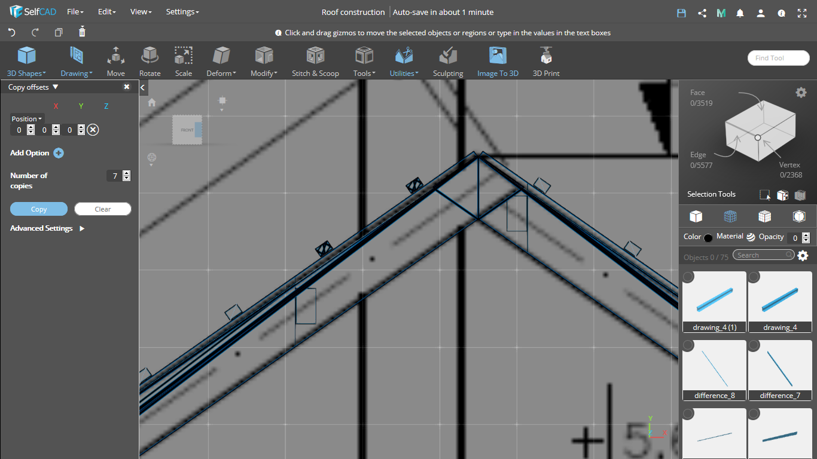Select the Scale tool
Screen dimensions: 817x459
click(x=184, y=62)
